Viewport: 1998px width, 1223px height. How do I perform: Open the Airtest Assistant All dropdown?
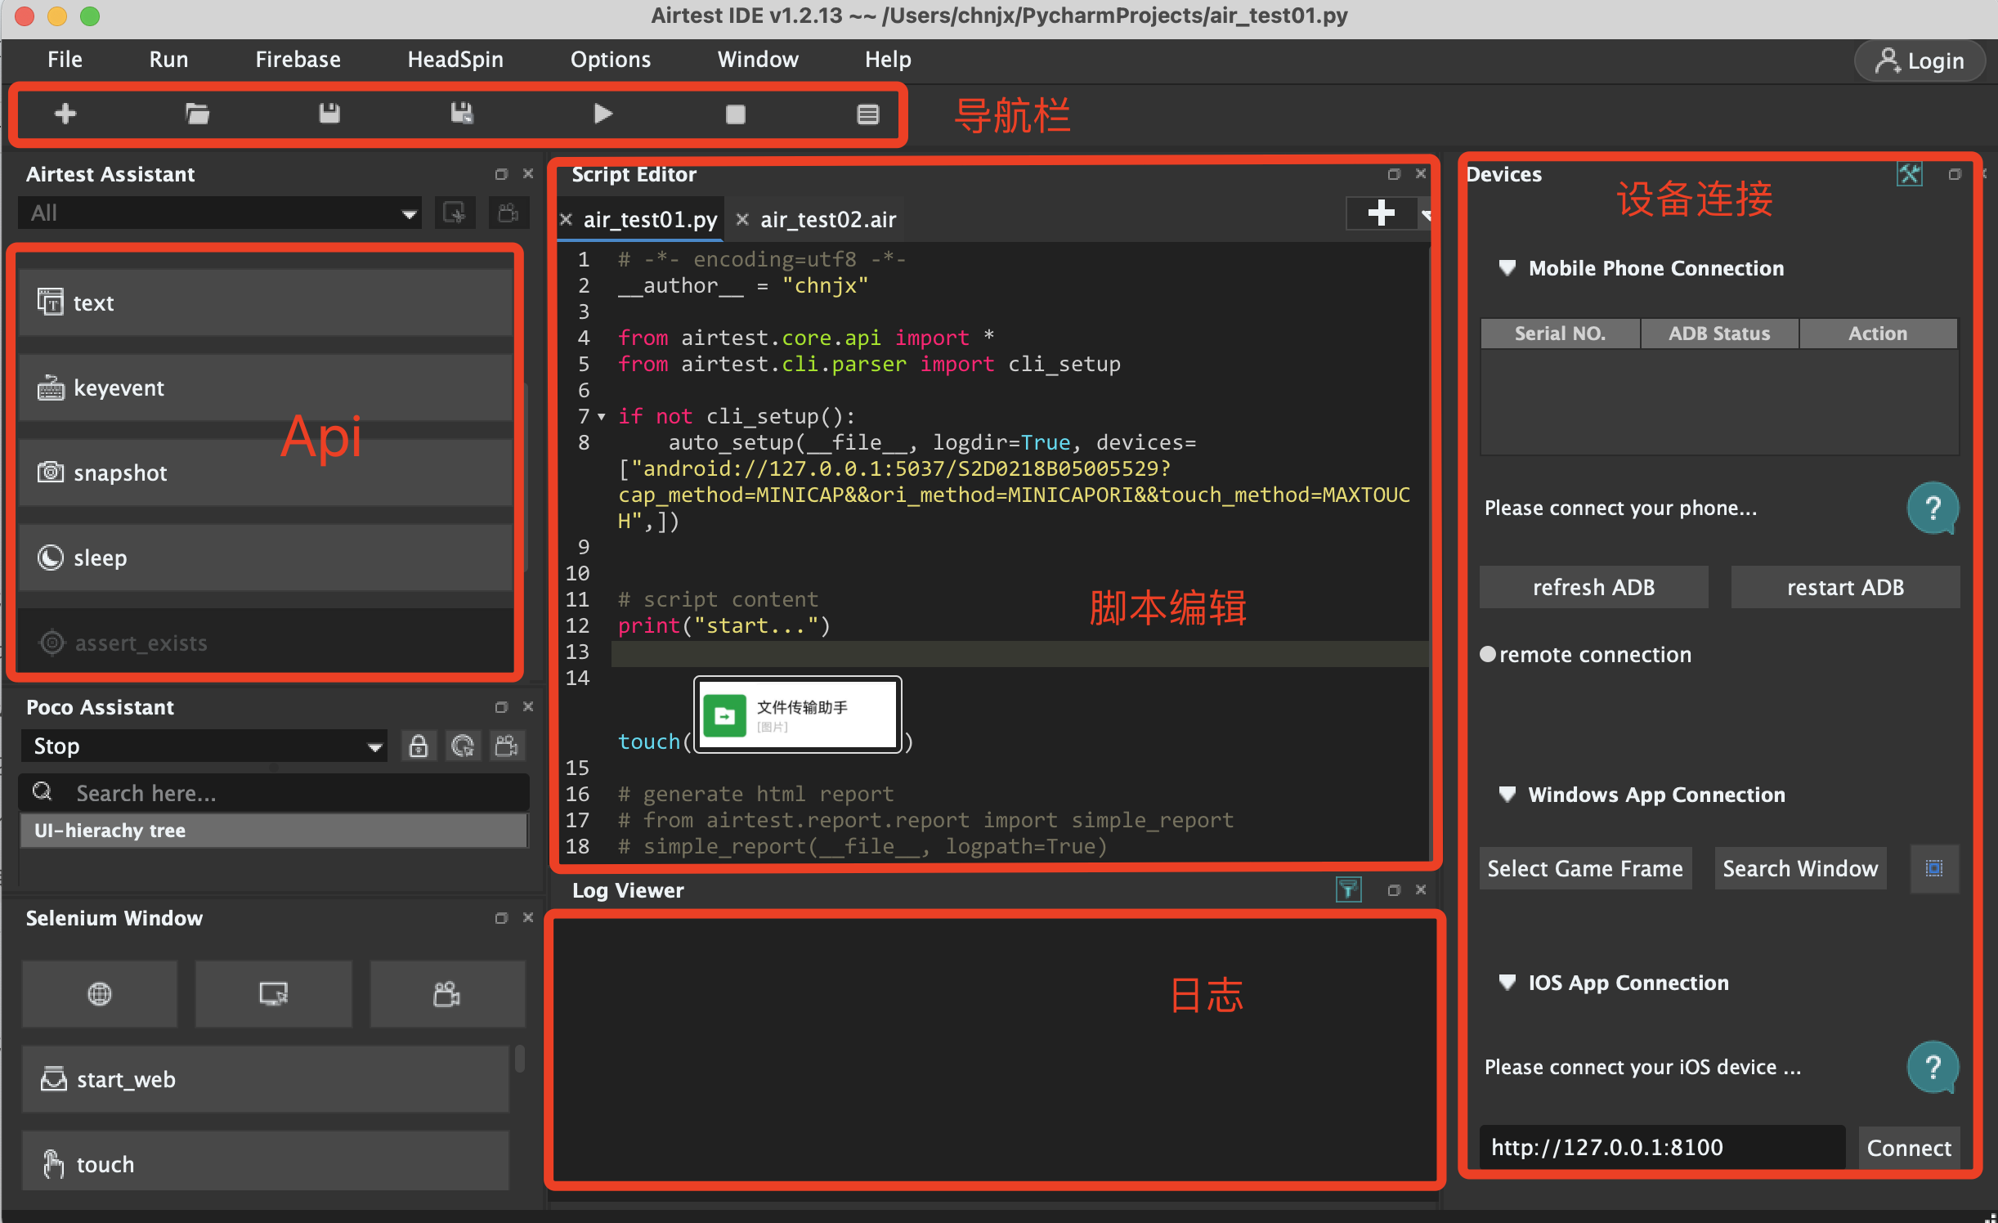220,213
